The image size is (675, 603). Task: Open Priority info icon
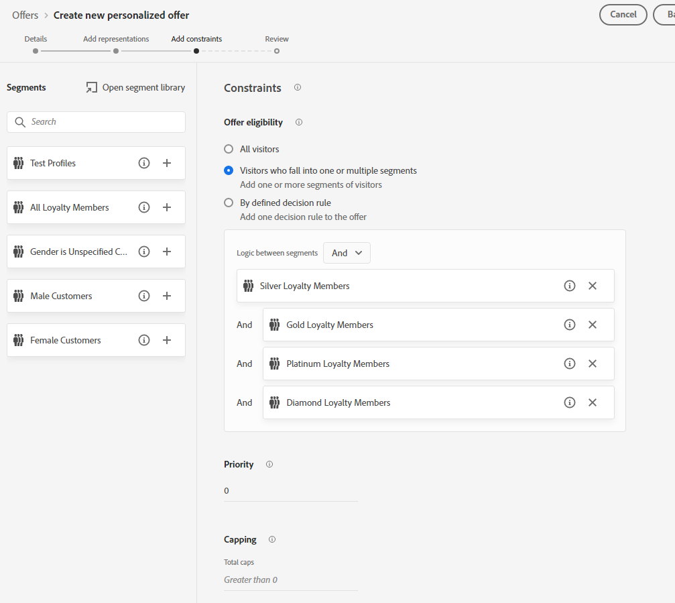pos(269,464)
